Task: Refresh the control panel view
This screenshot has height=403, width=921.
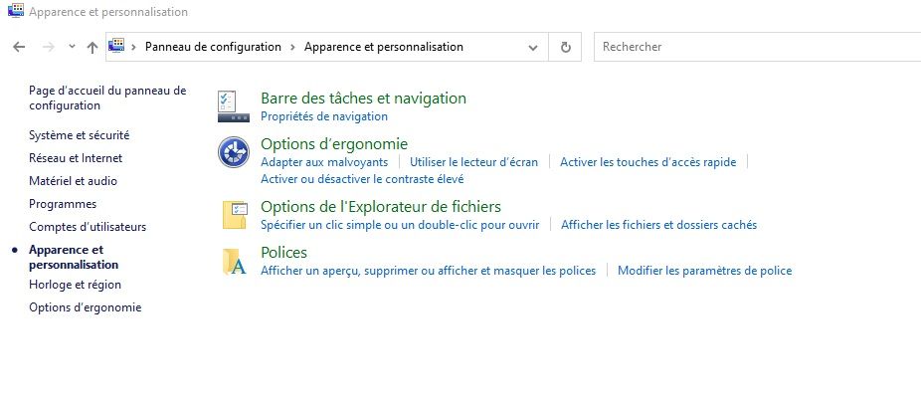Action: [566, 47]
